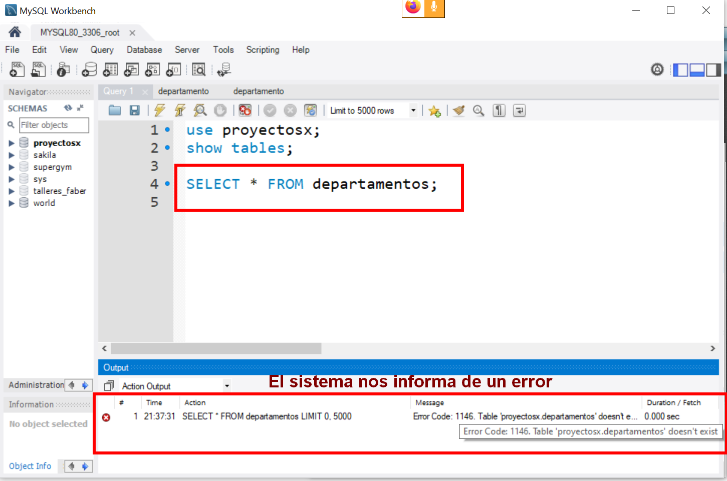This screenshot has height=481, width=727.
Task: Refresh the schemas list
Action: pos(68,108)
